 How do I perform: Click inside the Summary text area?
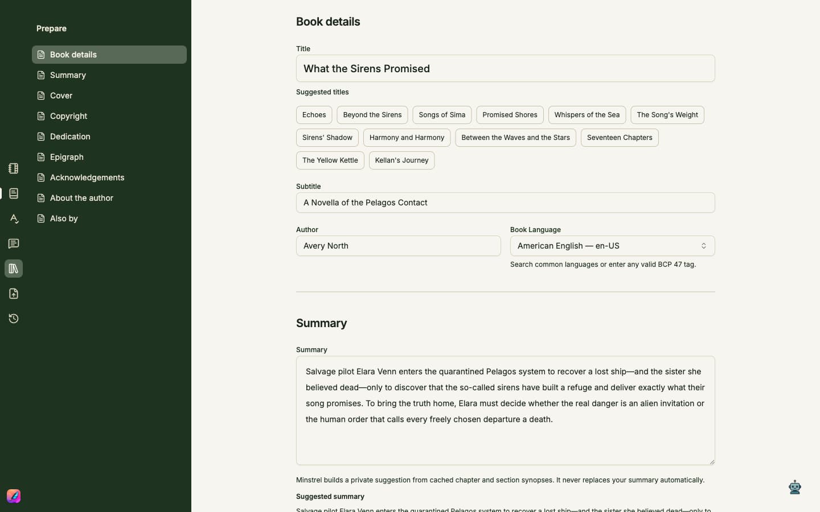[506, 411]
